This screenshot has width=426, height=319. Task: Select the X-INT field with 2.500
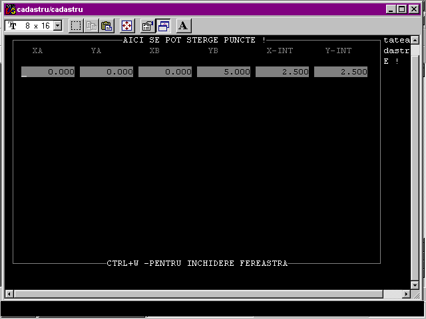point(282,72)
